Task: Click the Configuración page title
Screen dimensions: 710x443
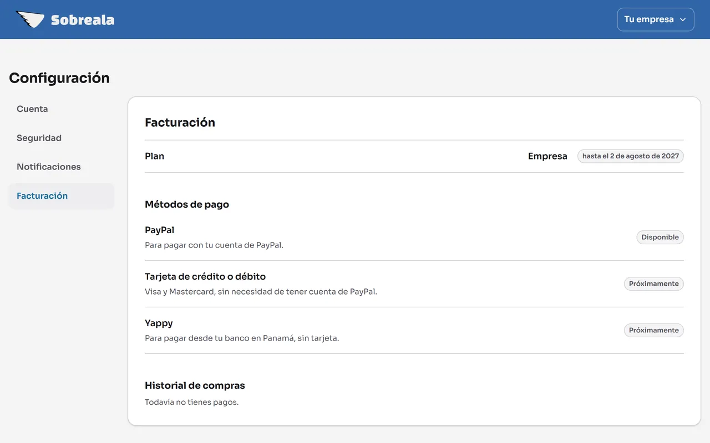Action: click(59, 78)
